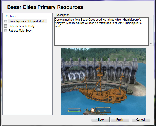Image resolution: width=156 pixels, height=126 pixels.
Task: Cancel the installer wizard
Action: click(x=141, y=120)
